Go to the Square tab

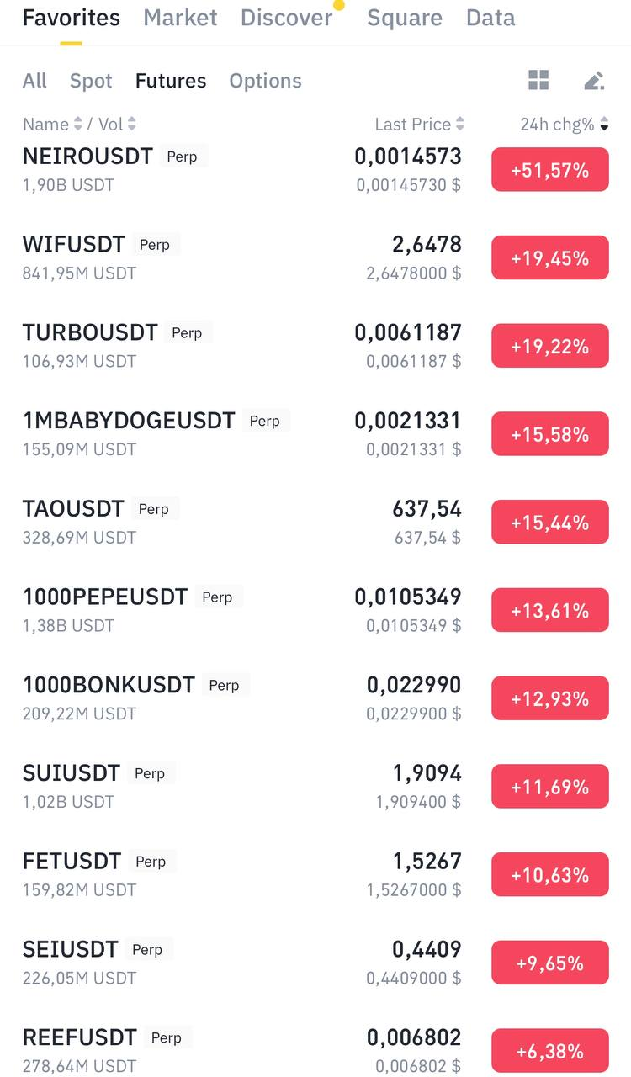click(405, 18)
